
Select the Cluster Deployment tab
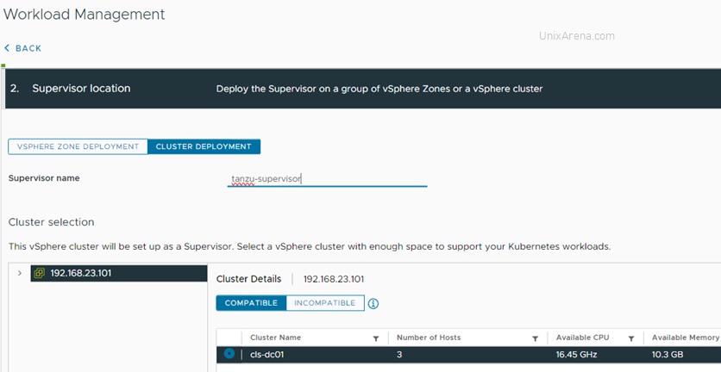tap(204, 146)
